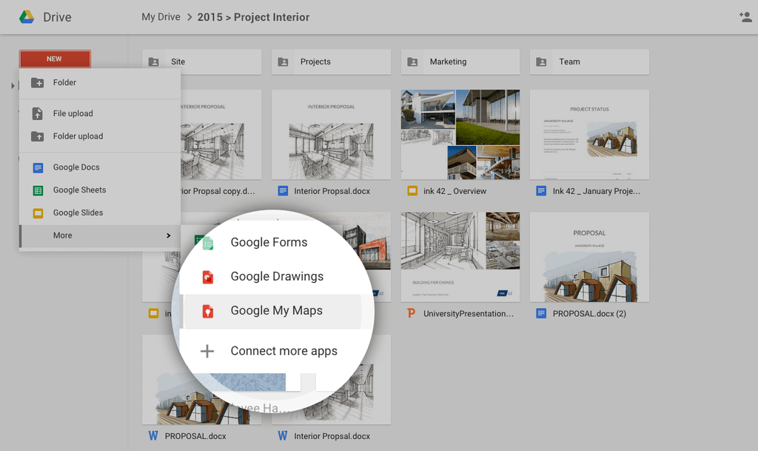758x451 pixels.
Task: Navigate to the 2015 breadcrumb folder
Action: 209,17
